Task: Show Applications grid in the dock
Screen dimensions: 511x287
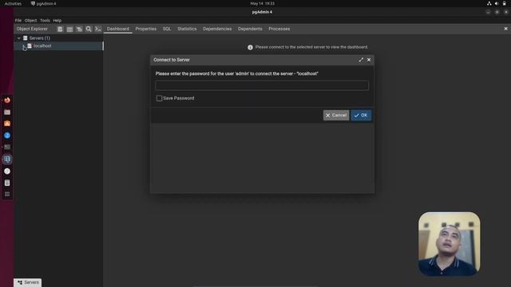Action: tap(7, 195)
